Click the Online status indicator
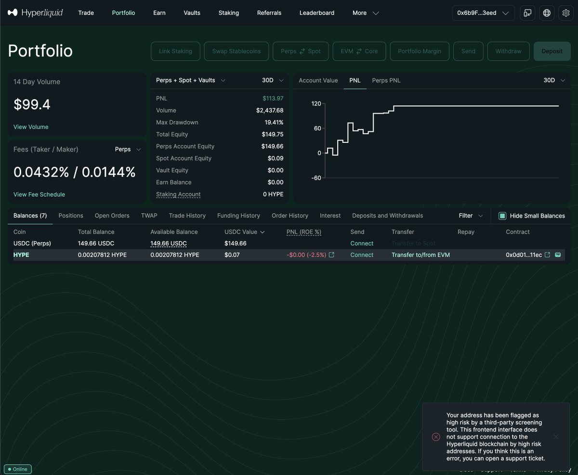Screen dimensions: 578x475 pyautogui.click(x=18, y=469)
